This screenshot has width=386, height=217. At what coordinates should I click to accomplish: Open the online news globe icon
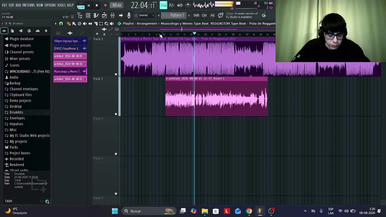coord(264,15)
